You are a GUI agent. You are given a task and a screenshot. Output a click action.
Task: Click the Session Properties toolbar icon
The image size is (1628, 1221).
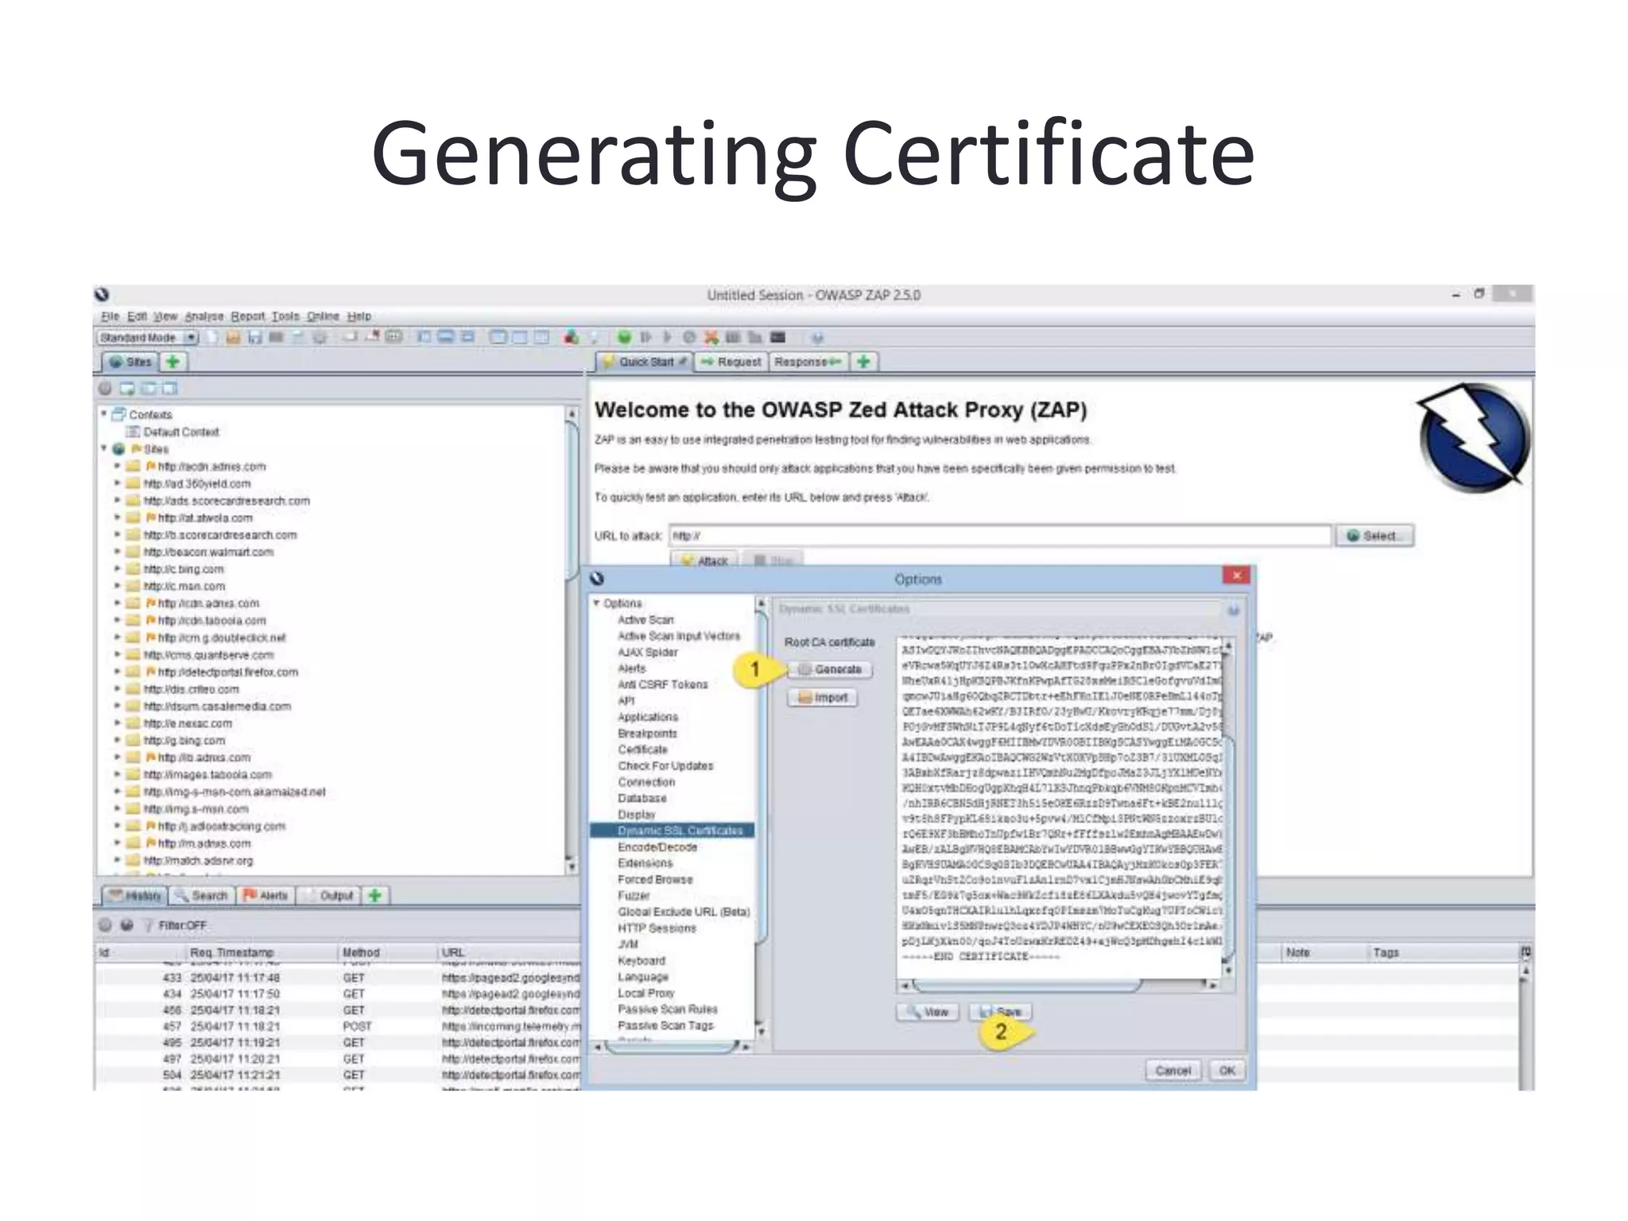click(x=298, y=337)
